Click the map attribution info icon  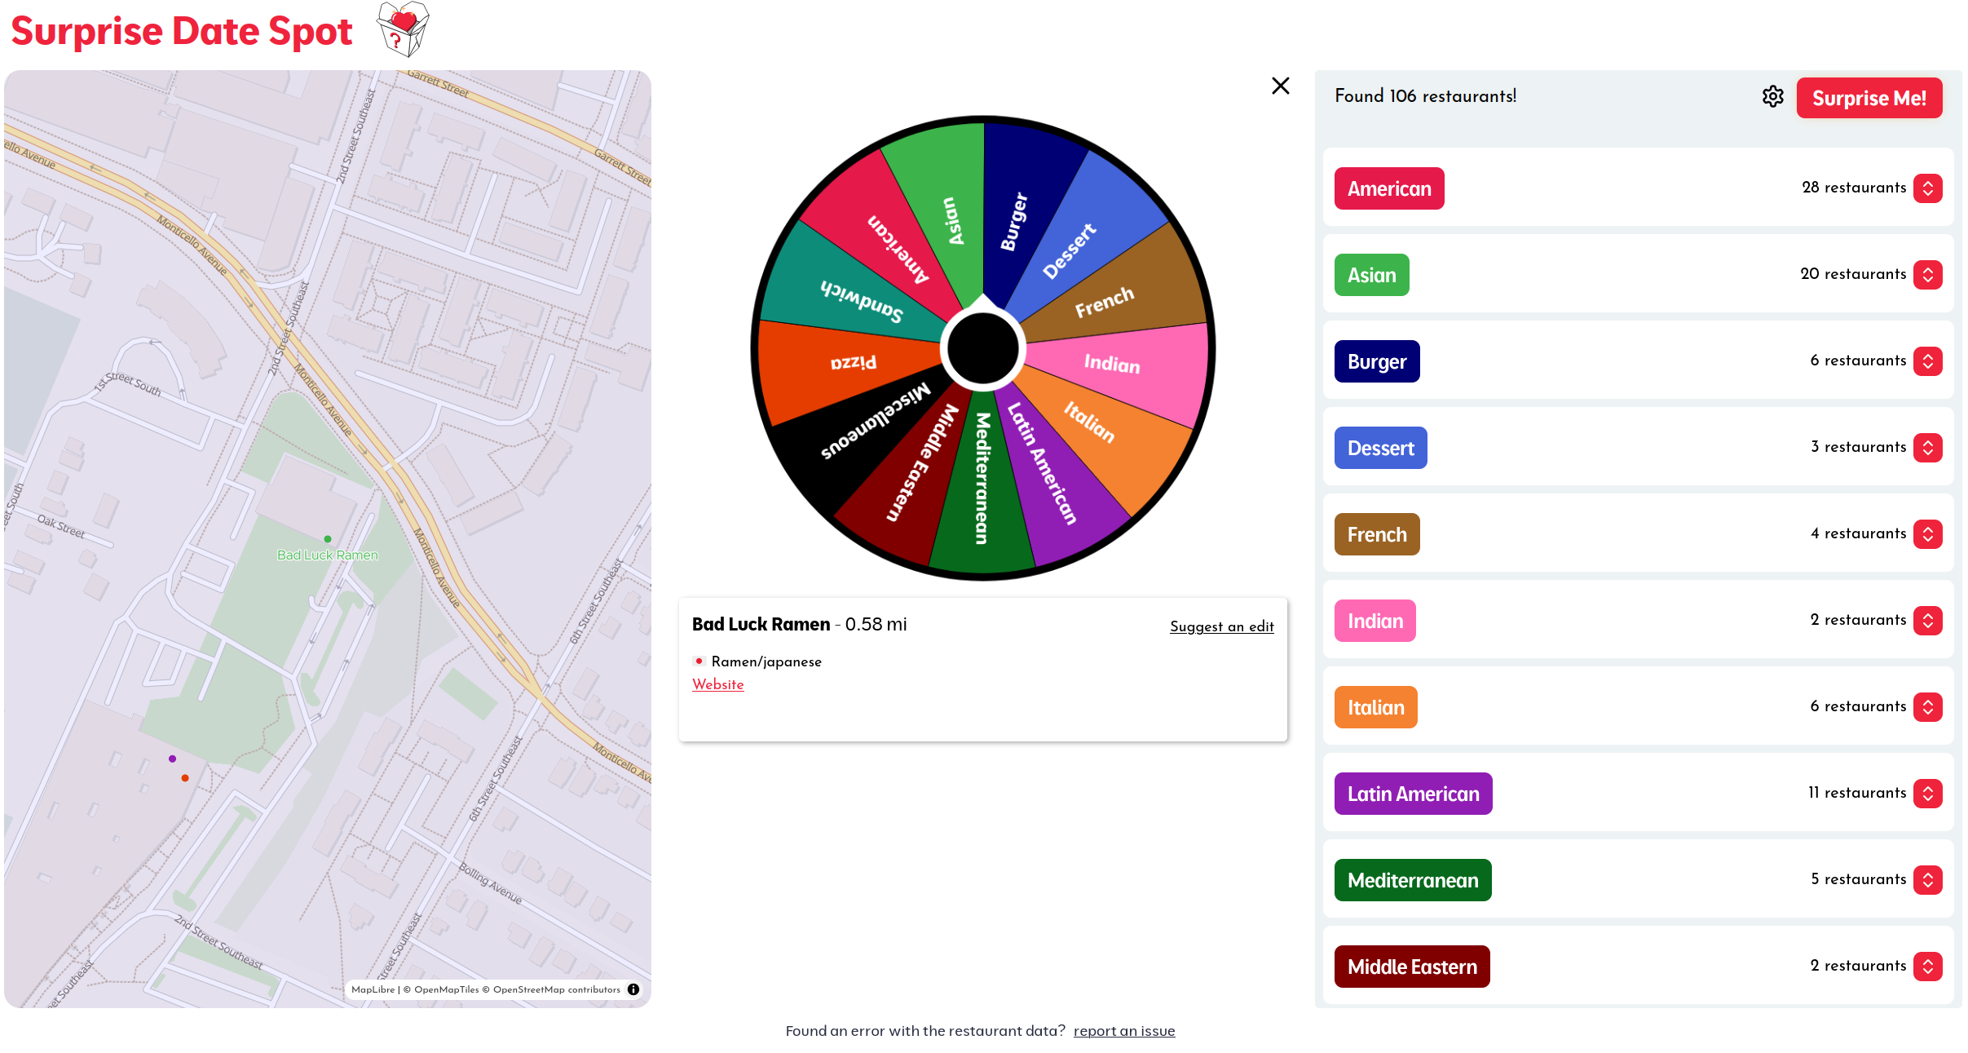[x=633, y=989]
